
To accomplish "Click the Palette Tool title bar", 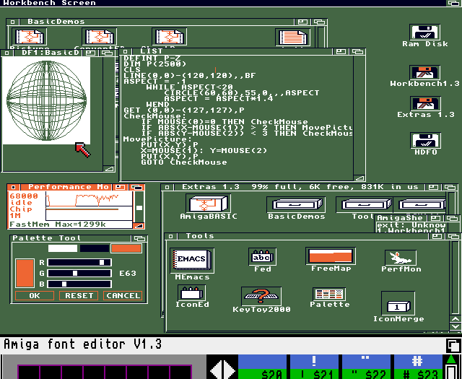I will 71,238.
